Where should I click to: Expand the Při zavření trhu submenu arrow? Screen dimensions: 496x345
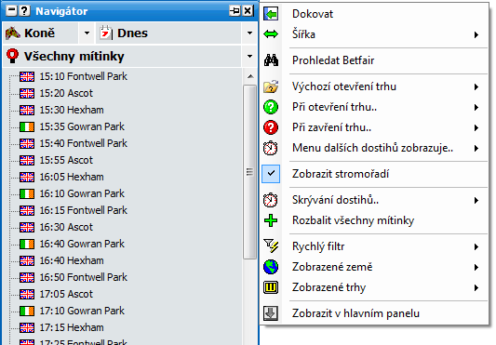[476, 127]
